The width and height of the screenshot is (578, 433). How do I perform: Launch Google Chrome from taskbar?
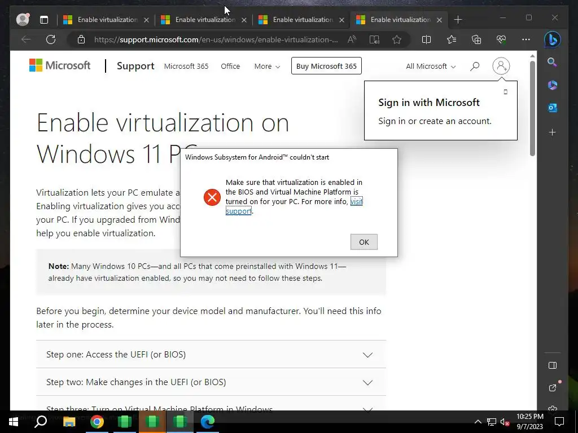(97, 422)
